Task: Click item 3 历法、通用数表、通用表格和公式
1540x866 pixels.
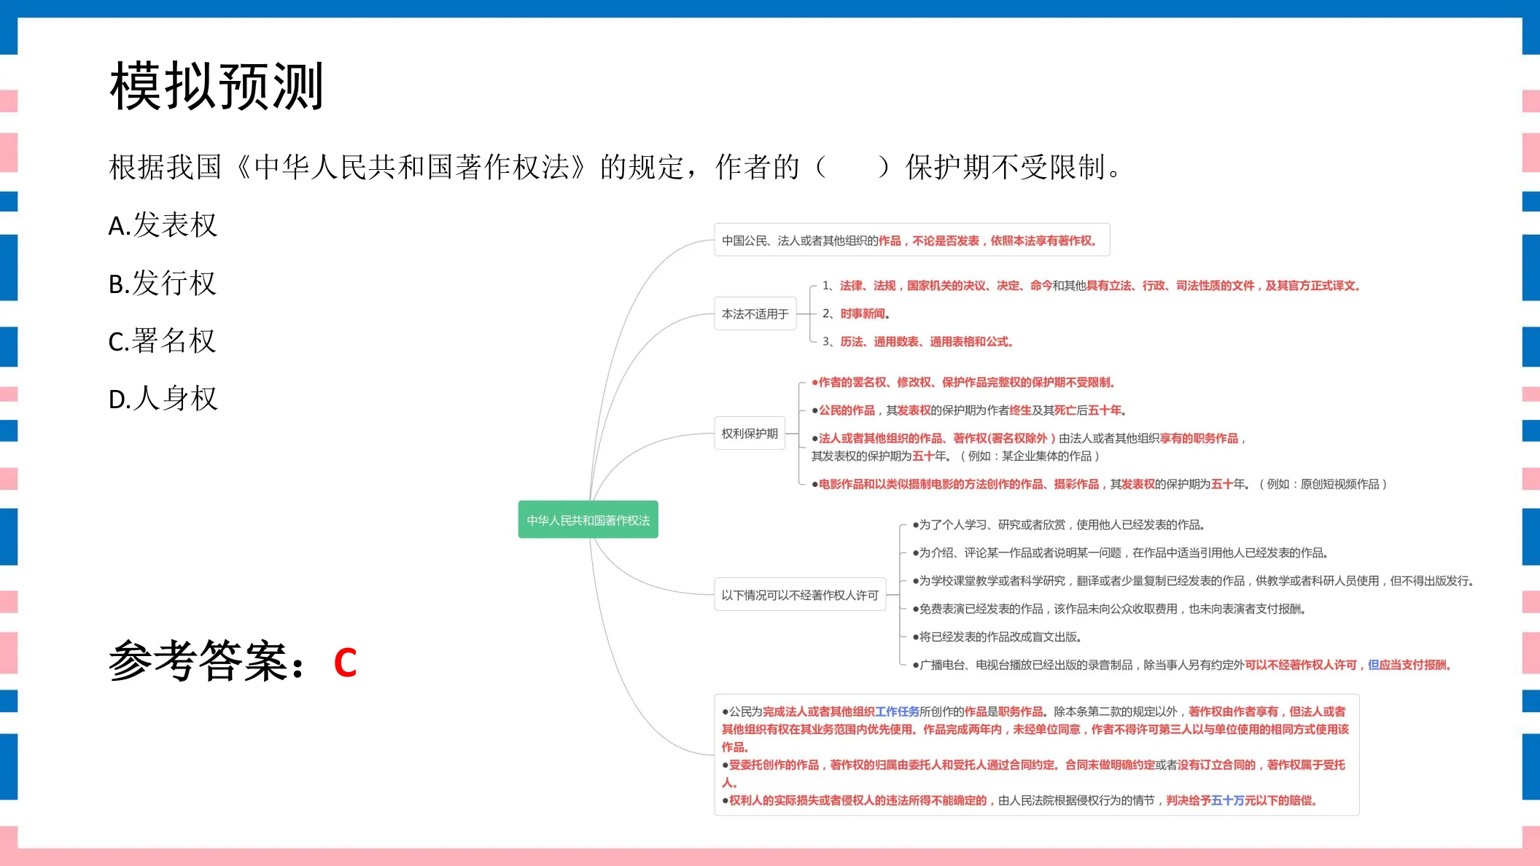Action: click(x=917, y=341)
